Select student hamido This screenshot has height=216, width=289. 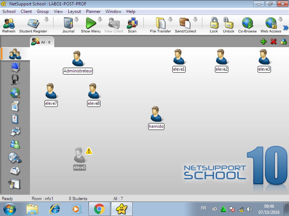click(x=156, y=118)
